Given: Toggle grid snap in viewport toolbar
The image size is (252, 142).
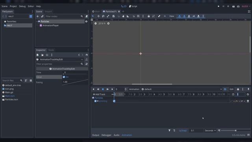Looking at the screenshot, I should (x=138, y=16).
